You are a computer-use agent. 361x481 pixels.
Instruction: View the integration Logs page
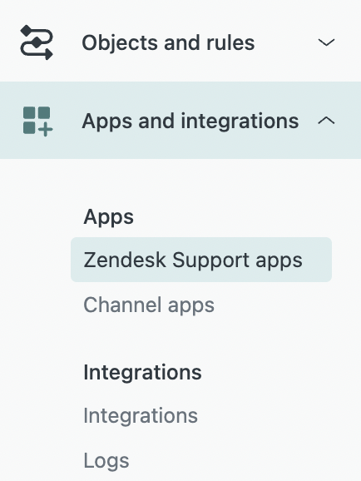(106, 460)
